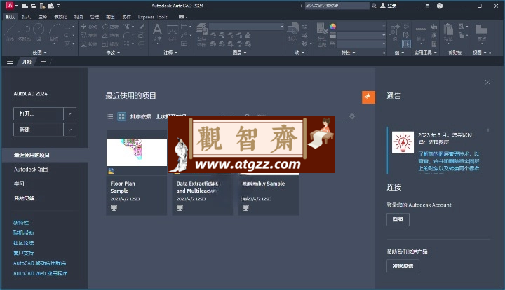Click the shopping cart icon in title bar

pyautogui.click(x=427, y=6)
